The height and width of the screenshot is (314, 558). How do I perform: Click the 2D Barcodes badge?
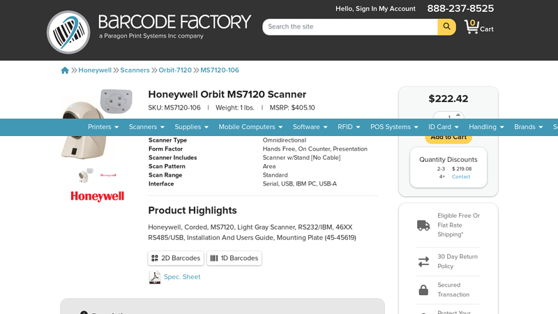(x=176, y=258)
